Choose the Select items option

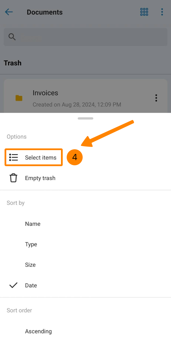(x=41, y=158)
